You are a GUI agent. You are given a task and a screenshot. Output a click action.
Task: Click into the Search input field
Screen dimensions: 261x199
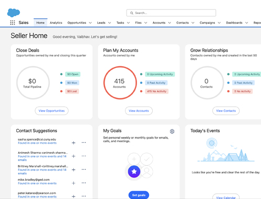point(171,13)
